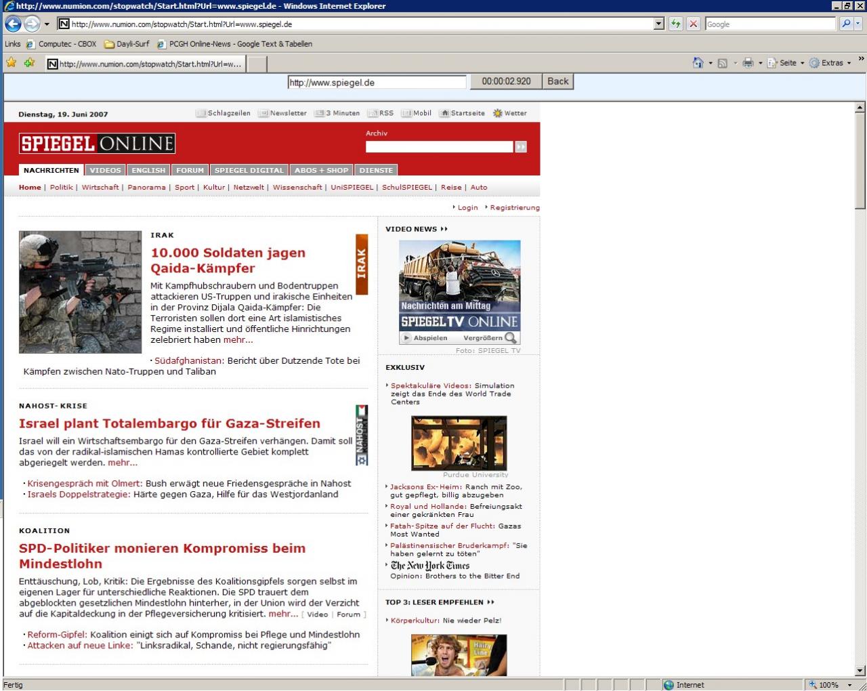This screenshot has height=691, width=867.
Task: Play the video with the Abspielen button
Action: point(425,338)
